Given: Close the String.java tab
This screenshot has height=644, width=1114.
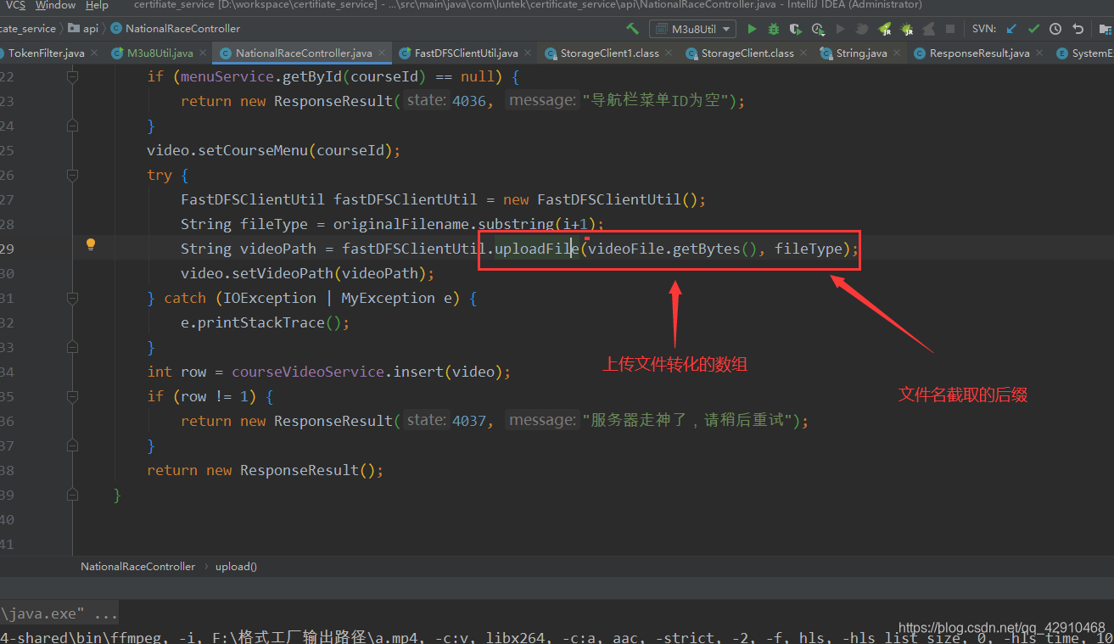Looking at the screenshot, I should tap(896, 53).
